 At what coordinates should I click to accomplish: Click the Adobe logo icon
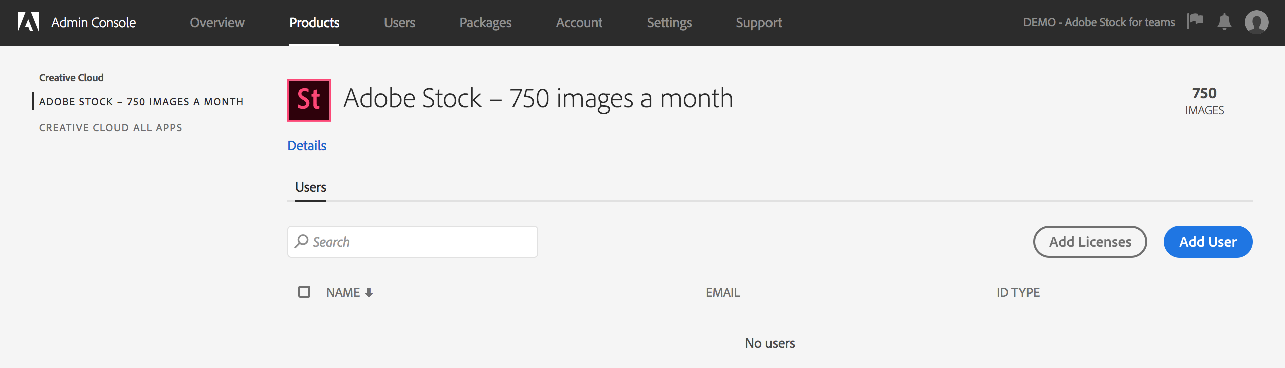[28, 22]
